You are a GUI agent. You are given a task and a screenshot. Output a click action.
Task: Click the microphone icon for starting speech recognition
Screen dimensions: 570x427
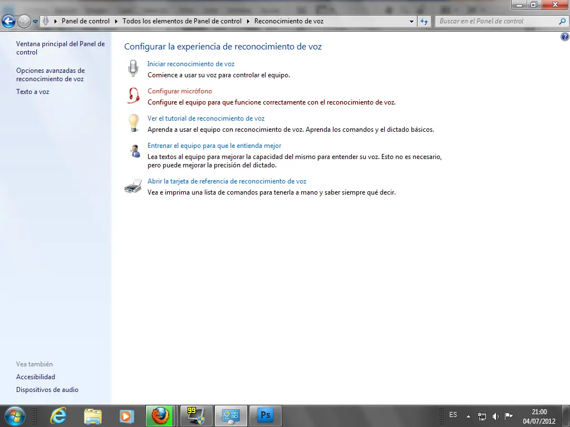click(134, 68)
